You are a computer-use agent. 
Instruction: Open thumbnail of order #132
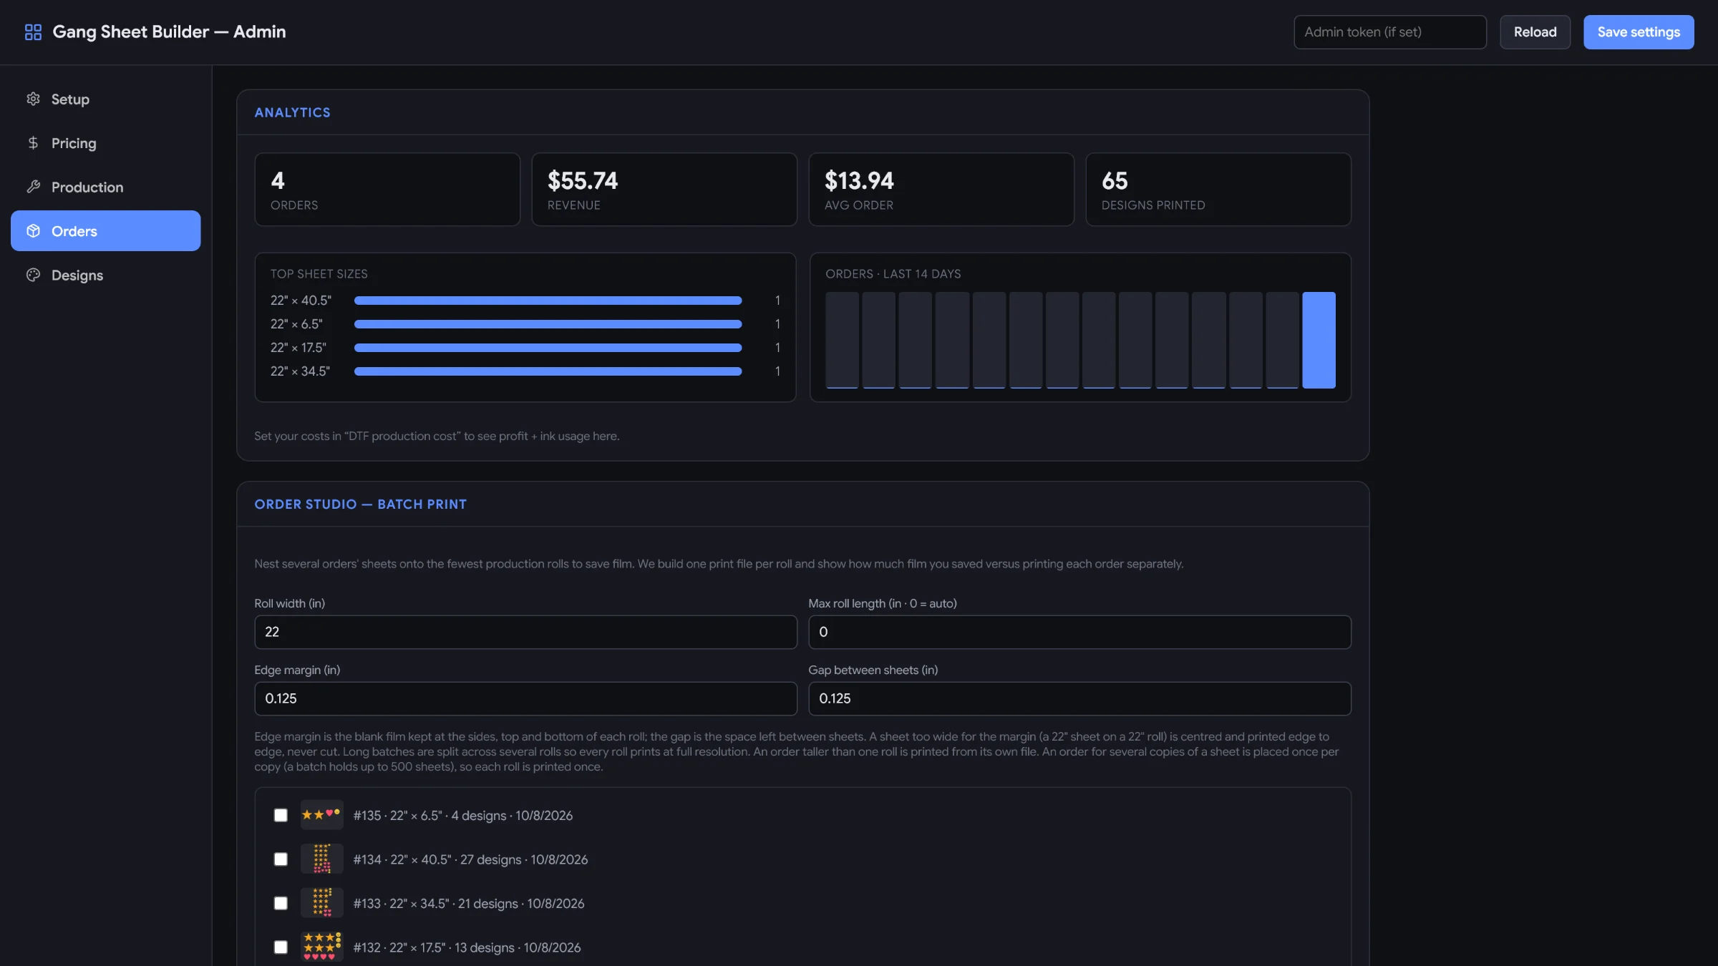click(x=321, y=947)
